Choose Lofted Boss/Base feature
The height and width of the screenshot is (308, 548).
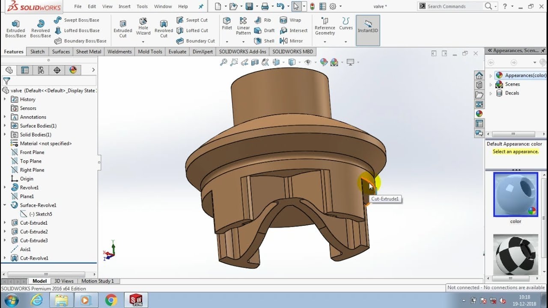coord(77,30)
